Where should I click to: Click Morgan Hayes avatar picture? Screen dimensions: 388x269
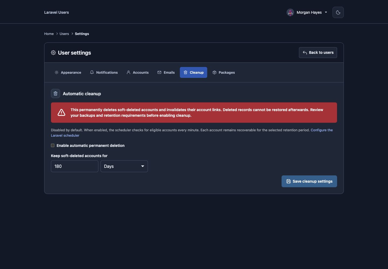(x=290, y=12)
